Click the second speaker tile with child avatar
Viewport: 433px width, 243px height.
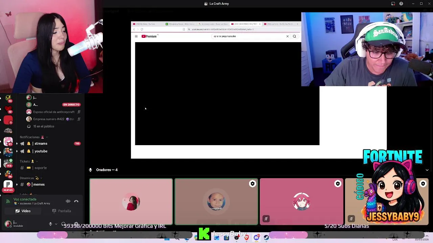pos(216,201)
